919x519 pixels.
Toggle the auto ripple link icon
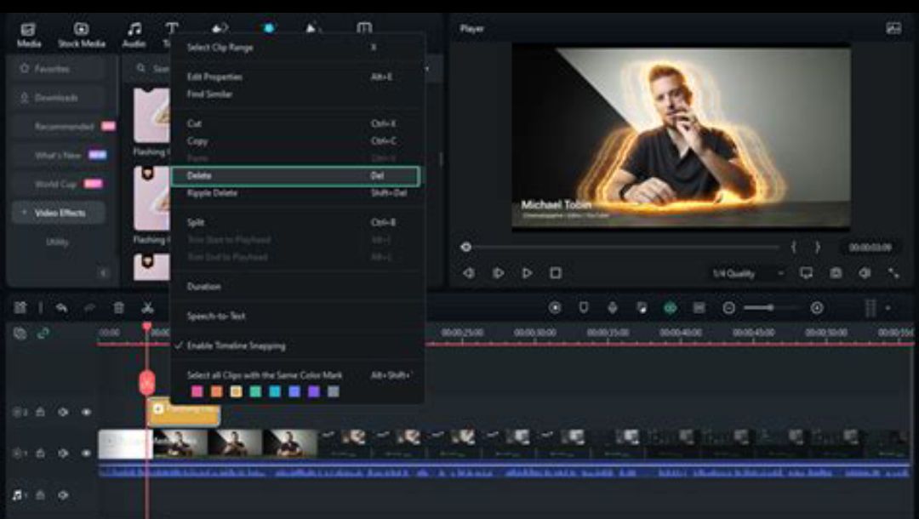(x=43, y=334)
